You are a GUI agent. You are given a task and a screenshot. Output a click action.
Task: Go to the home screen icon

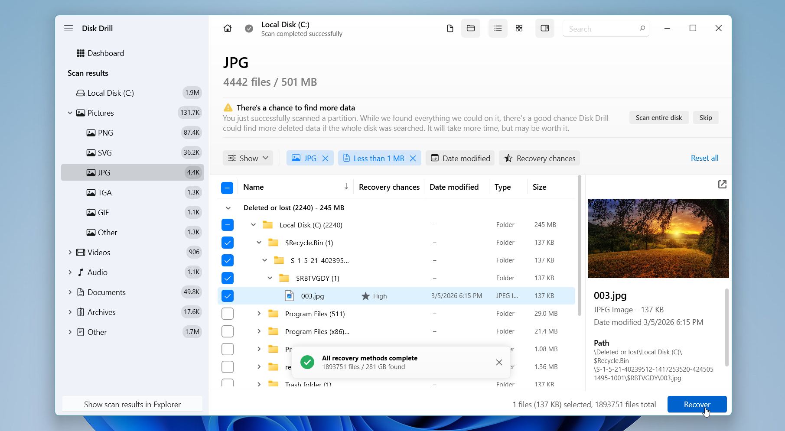228,28
